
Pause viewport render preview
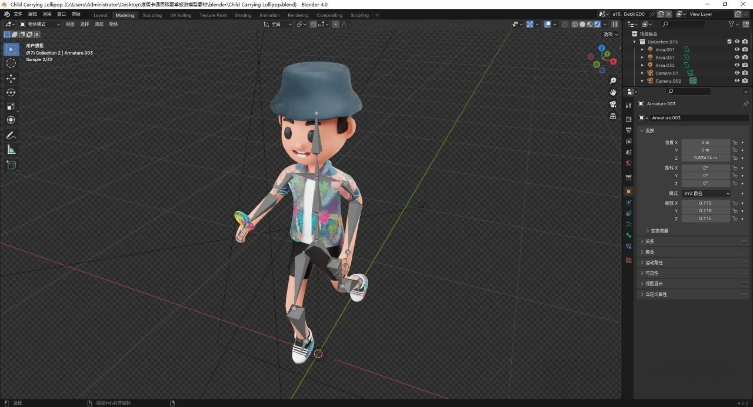coord(615,25)
